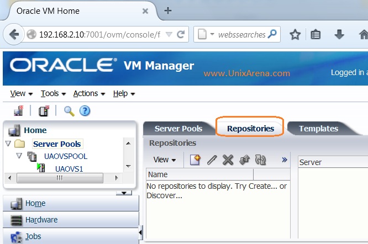Close the Oracle VM Home tab

coord(145,11)
